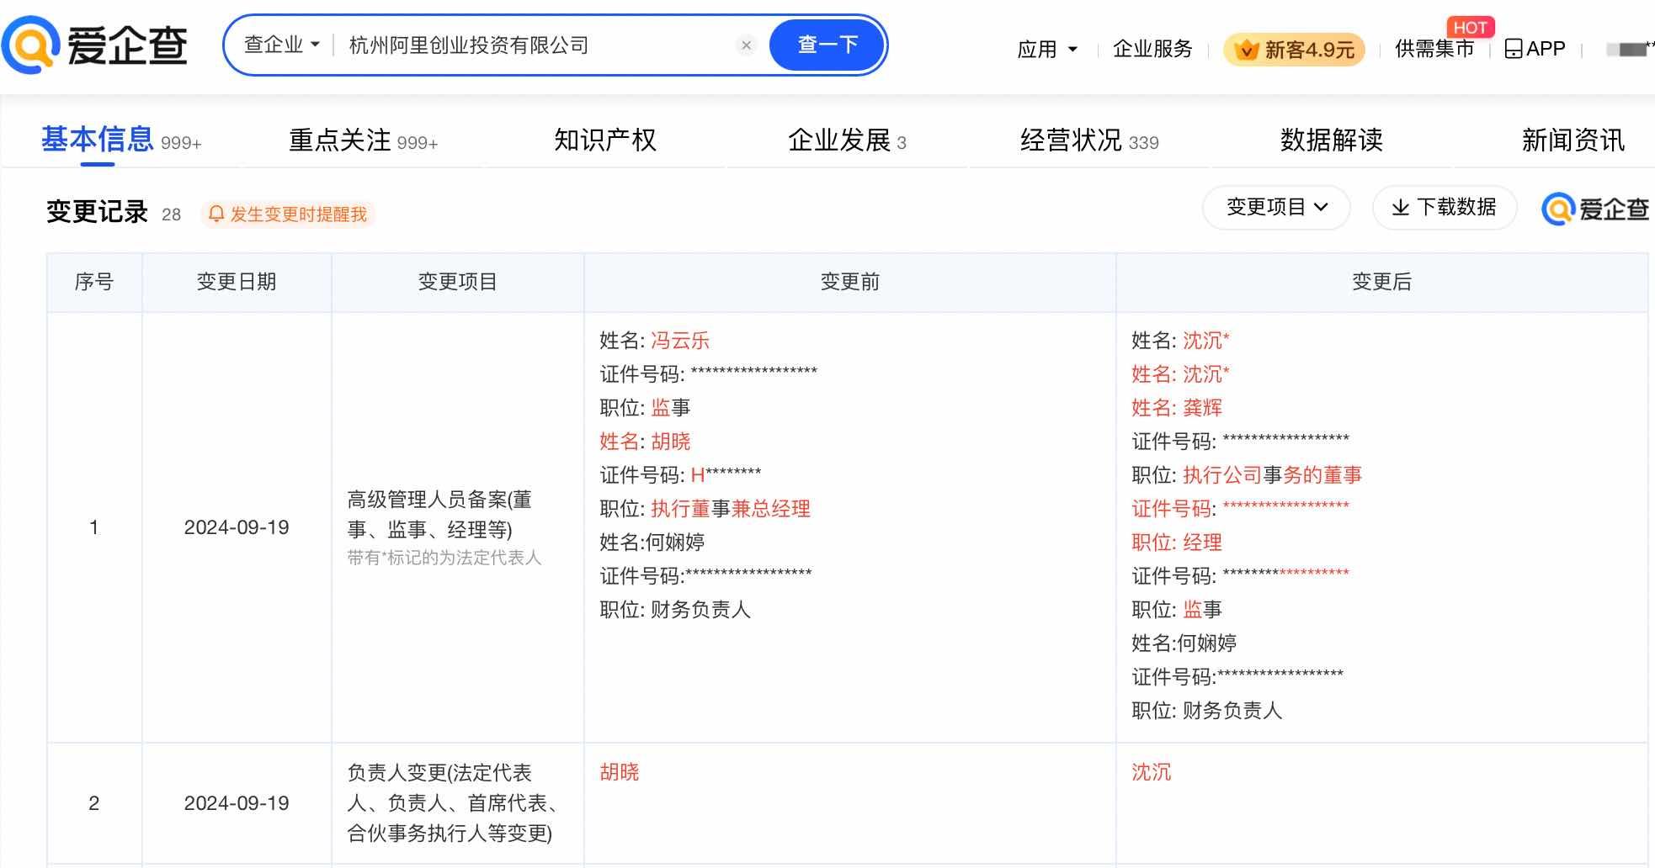The width and height of the screenshot is (1655, 868).
Task: Click 沈沉 in row 2 变更后 cell
Action: point(1152,772)
